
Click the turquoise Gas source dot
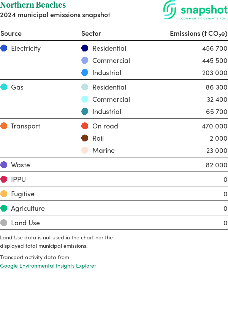click(4, 87)
